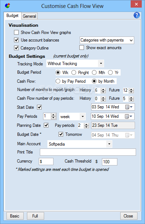145x224 pixels.
Task: Uncheck Use account balances
Action: point(16,40)
